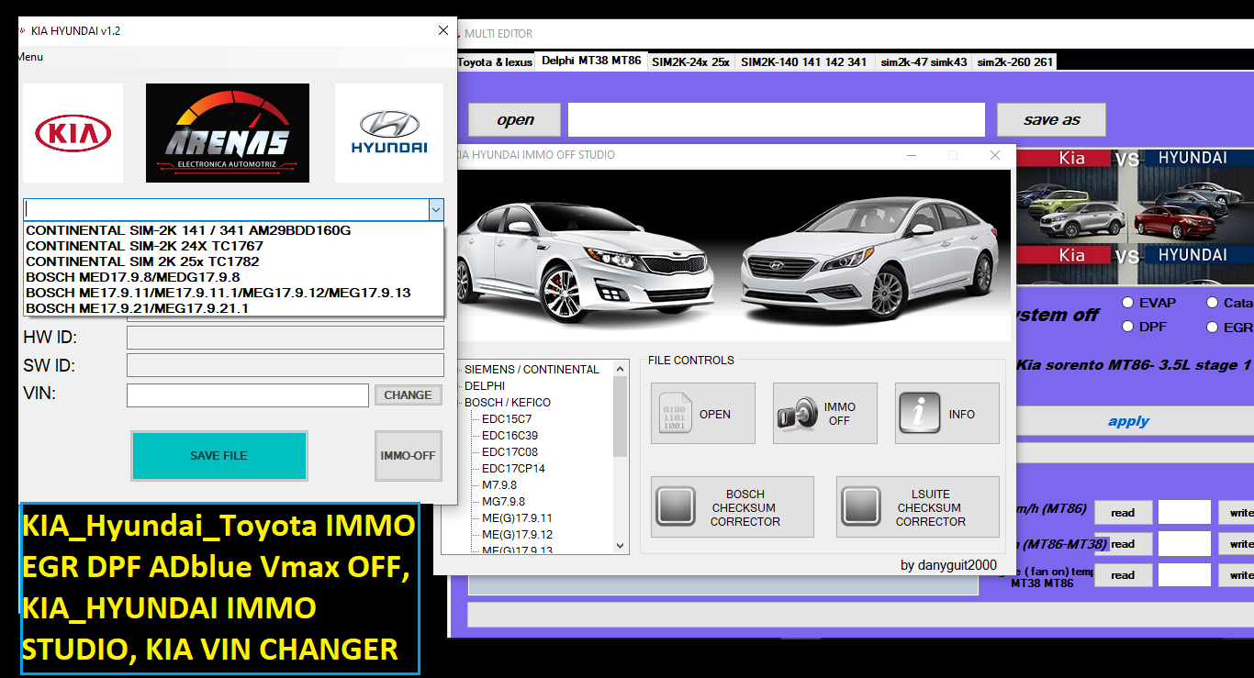
Task: Click the CHANGE button next to VIN
Action: (408, 395)
